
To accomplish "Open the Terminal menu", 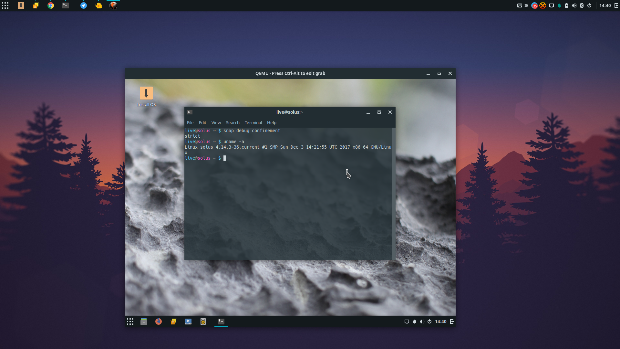I will click(253, 122).
